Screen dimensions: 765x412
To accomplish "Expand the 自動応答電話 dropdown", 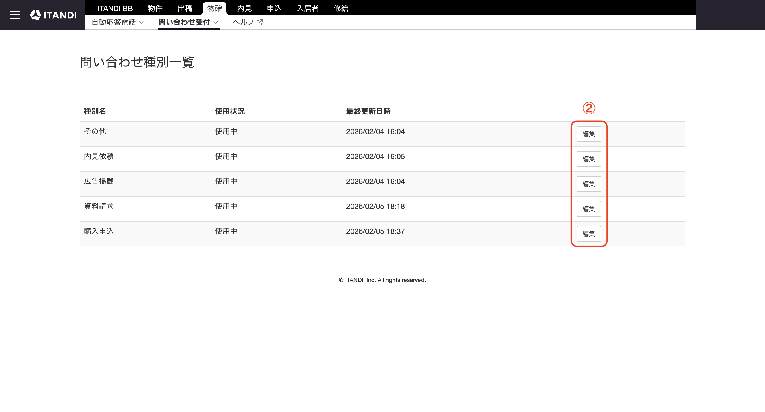I will [x=118, y=22].
